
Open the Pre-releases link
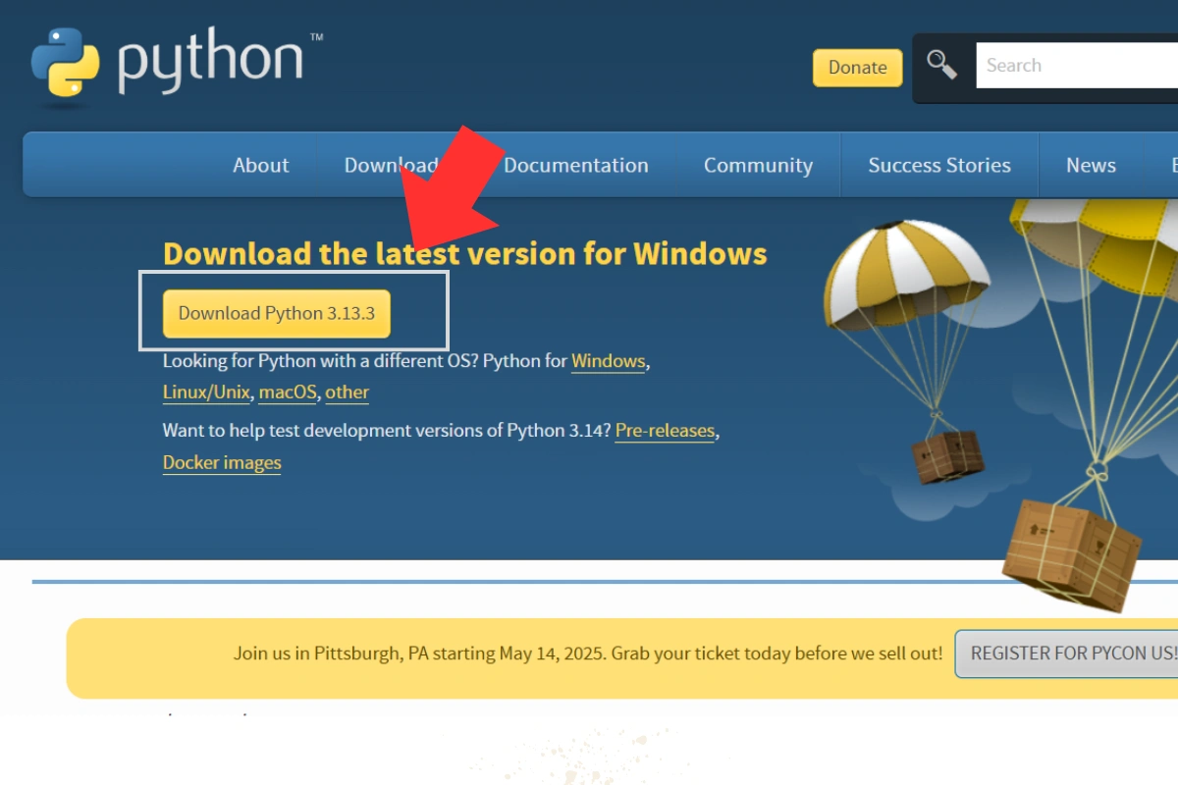(665, 431)
